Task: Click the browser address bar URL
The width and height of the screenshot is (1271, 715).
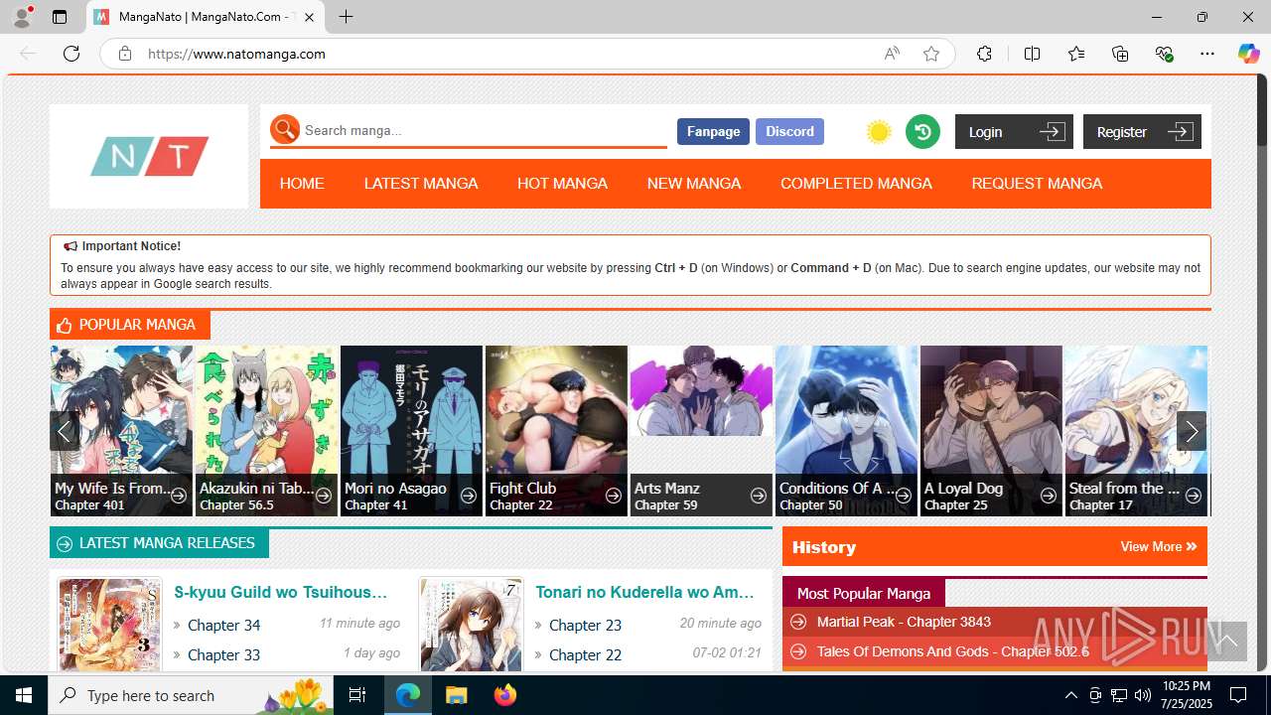Action: click(236, 54)
